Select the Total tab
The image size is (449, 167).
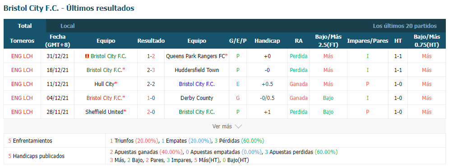point(25,26)
